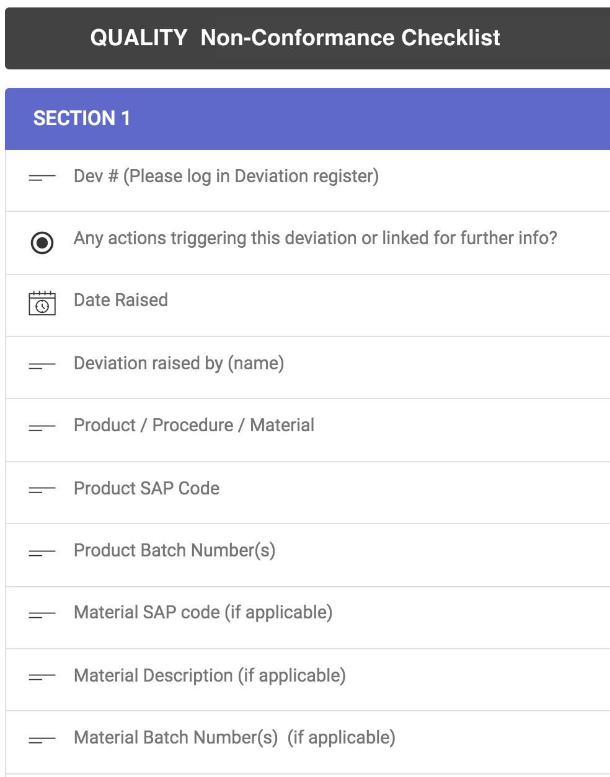Click the text icon beside Product Batch Number(s)
Screen dimensions: 610x777
click(42, 553)
